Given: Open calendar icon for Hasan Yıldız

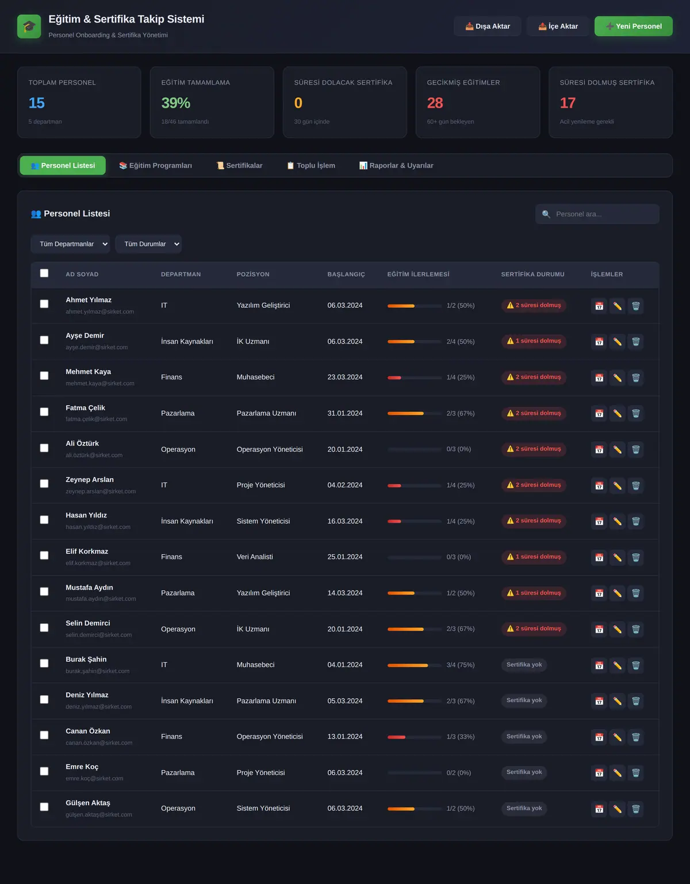Looking at the screenshot, I should tap(599, 521).
